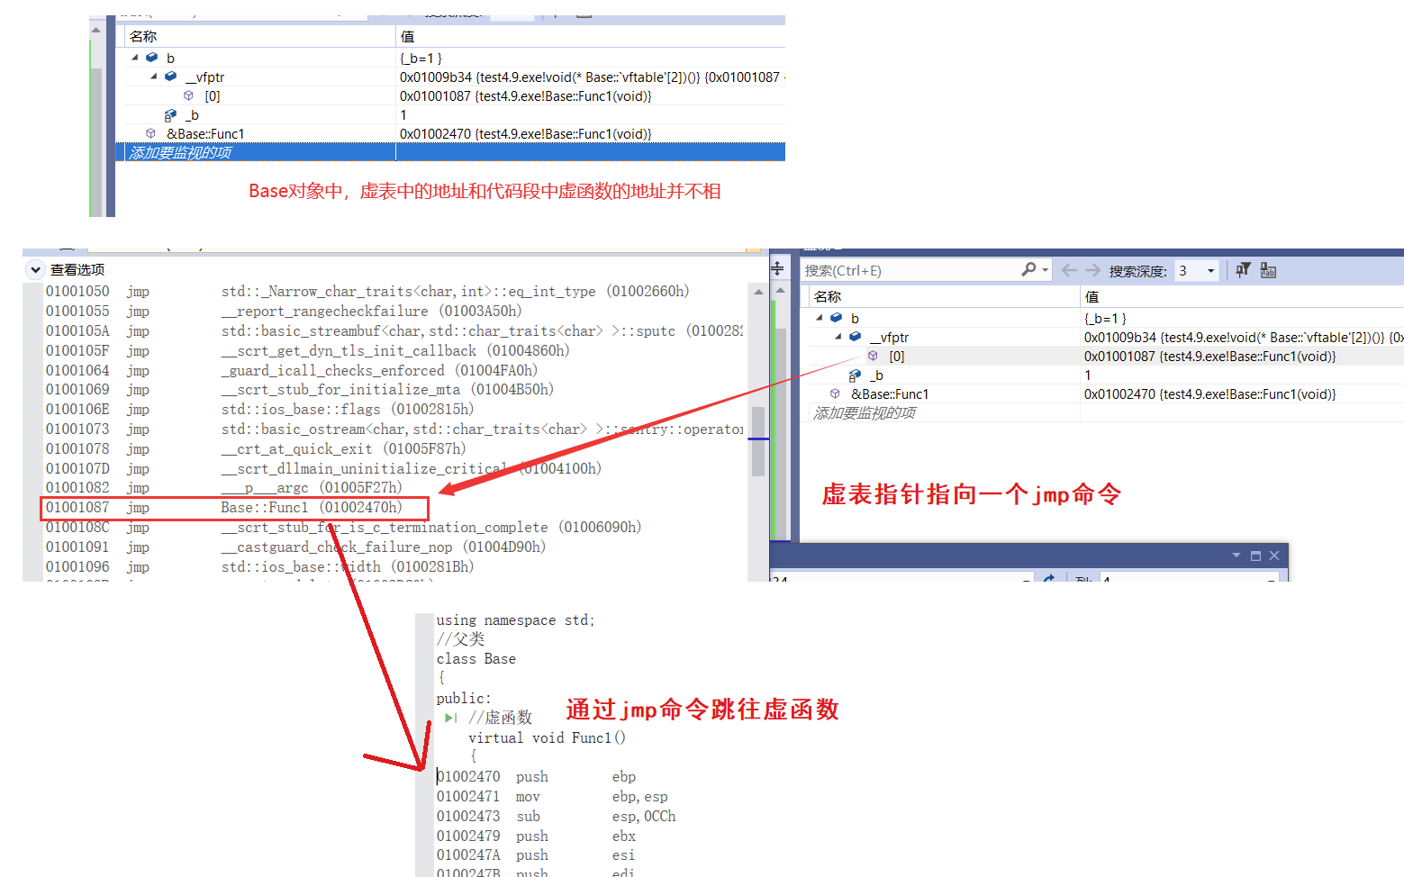
Task: Click the 搜索(Ctrl+E) search field
Action: click(910, 270)
